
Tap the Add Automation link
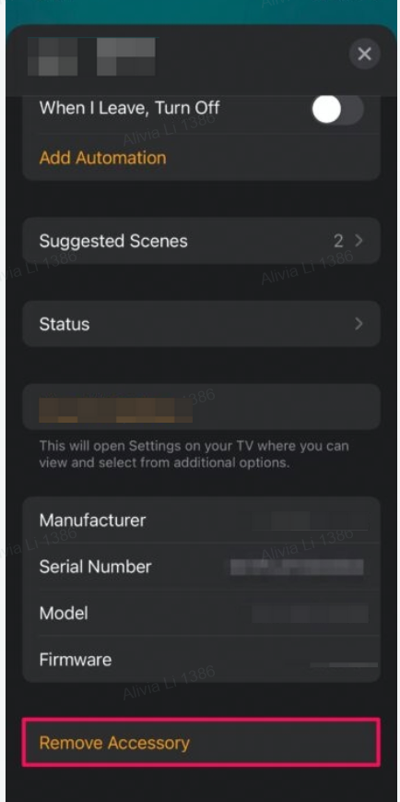102,158
